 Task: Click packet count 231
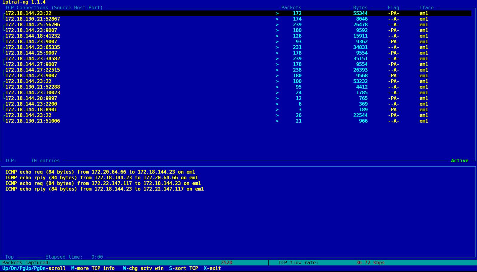(x=297, y=47)
